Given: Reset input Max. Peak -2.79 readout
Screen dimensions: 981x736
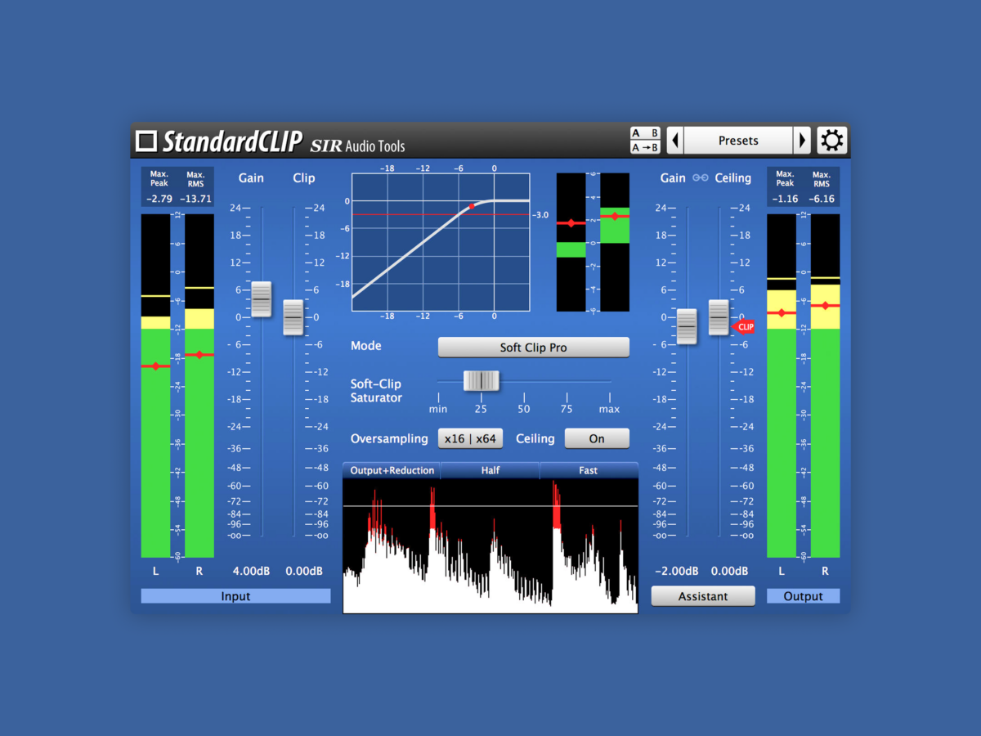Looking at the screenshot, I should coord(159,199).
